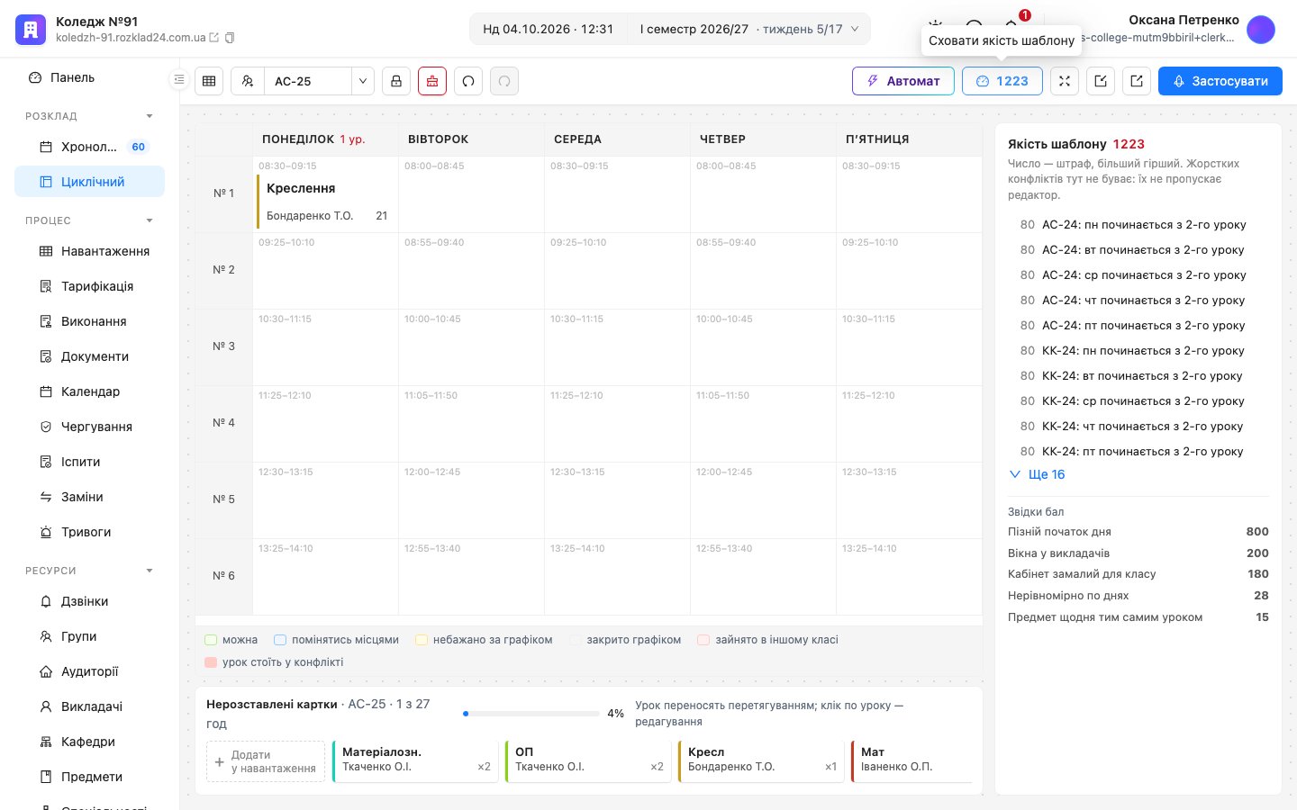Click the blue Застосувати button
This screenshot has height=810, width=1297.
coord(1220,81)
